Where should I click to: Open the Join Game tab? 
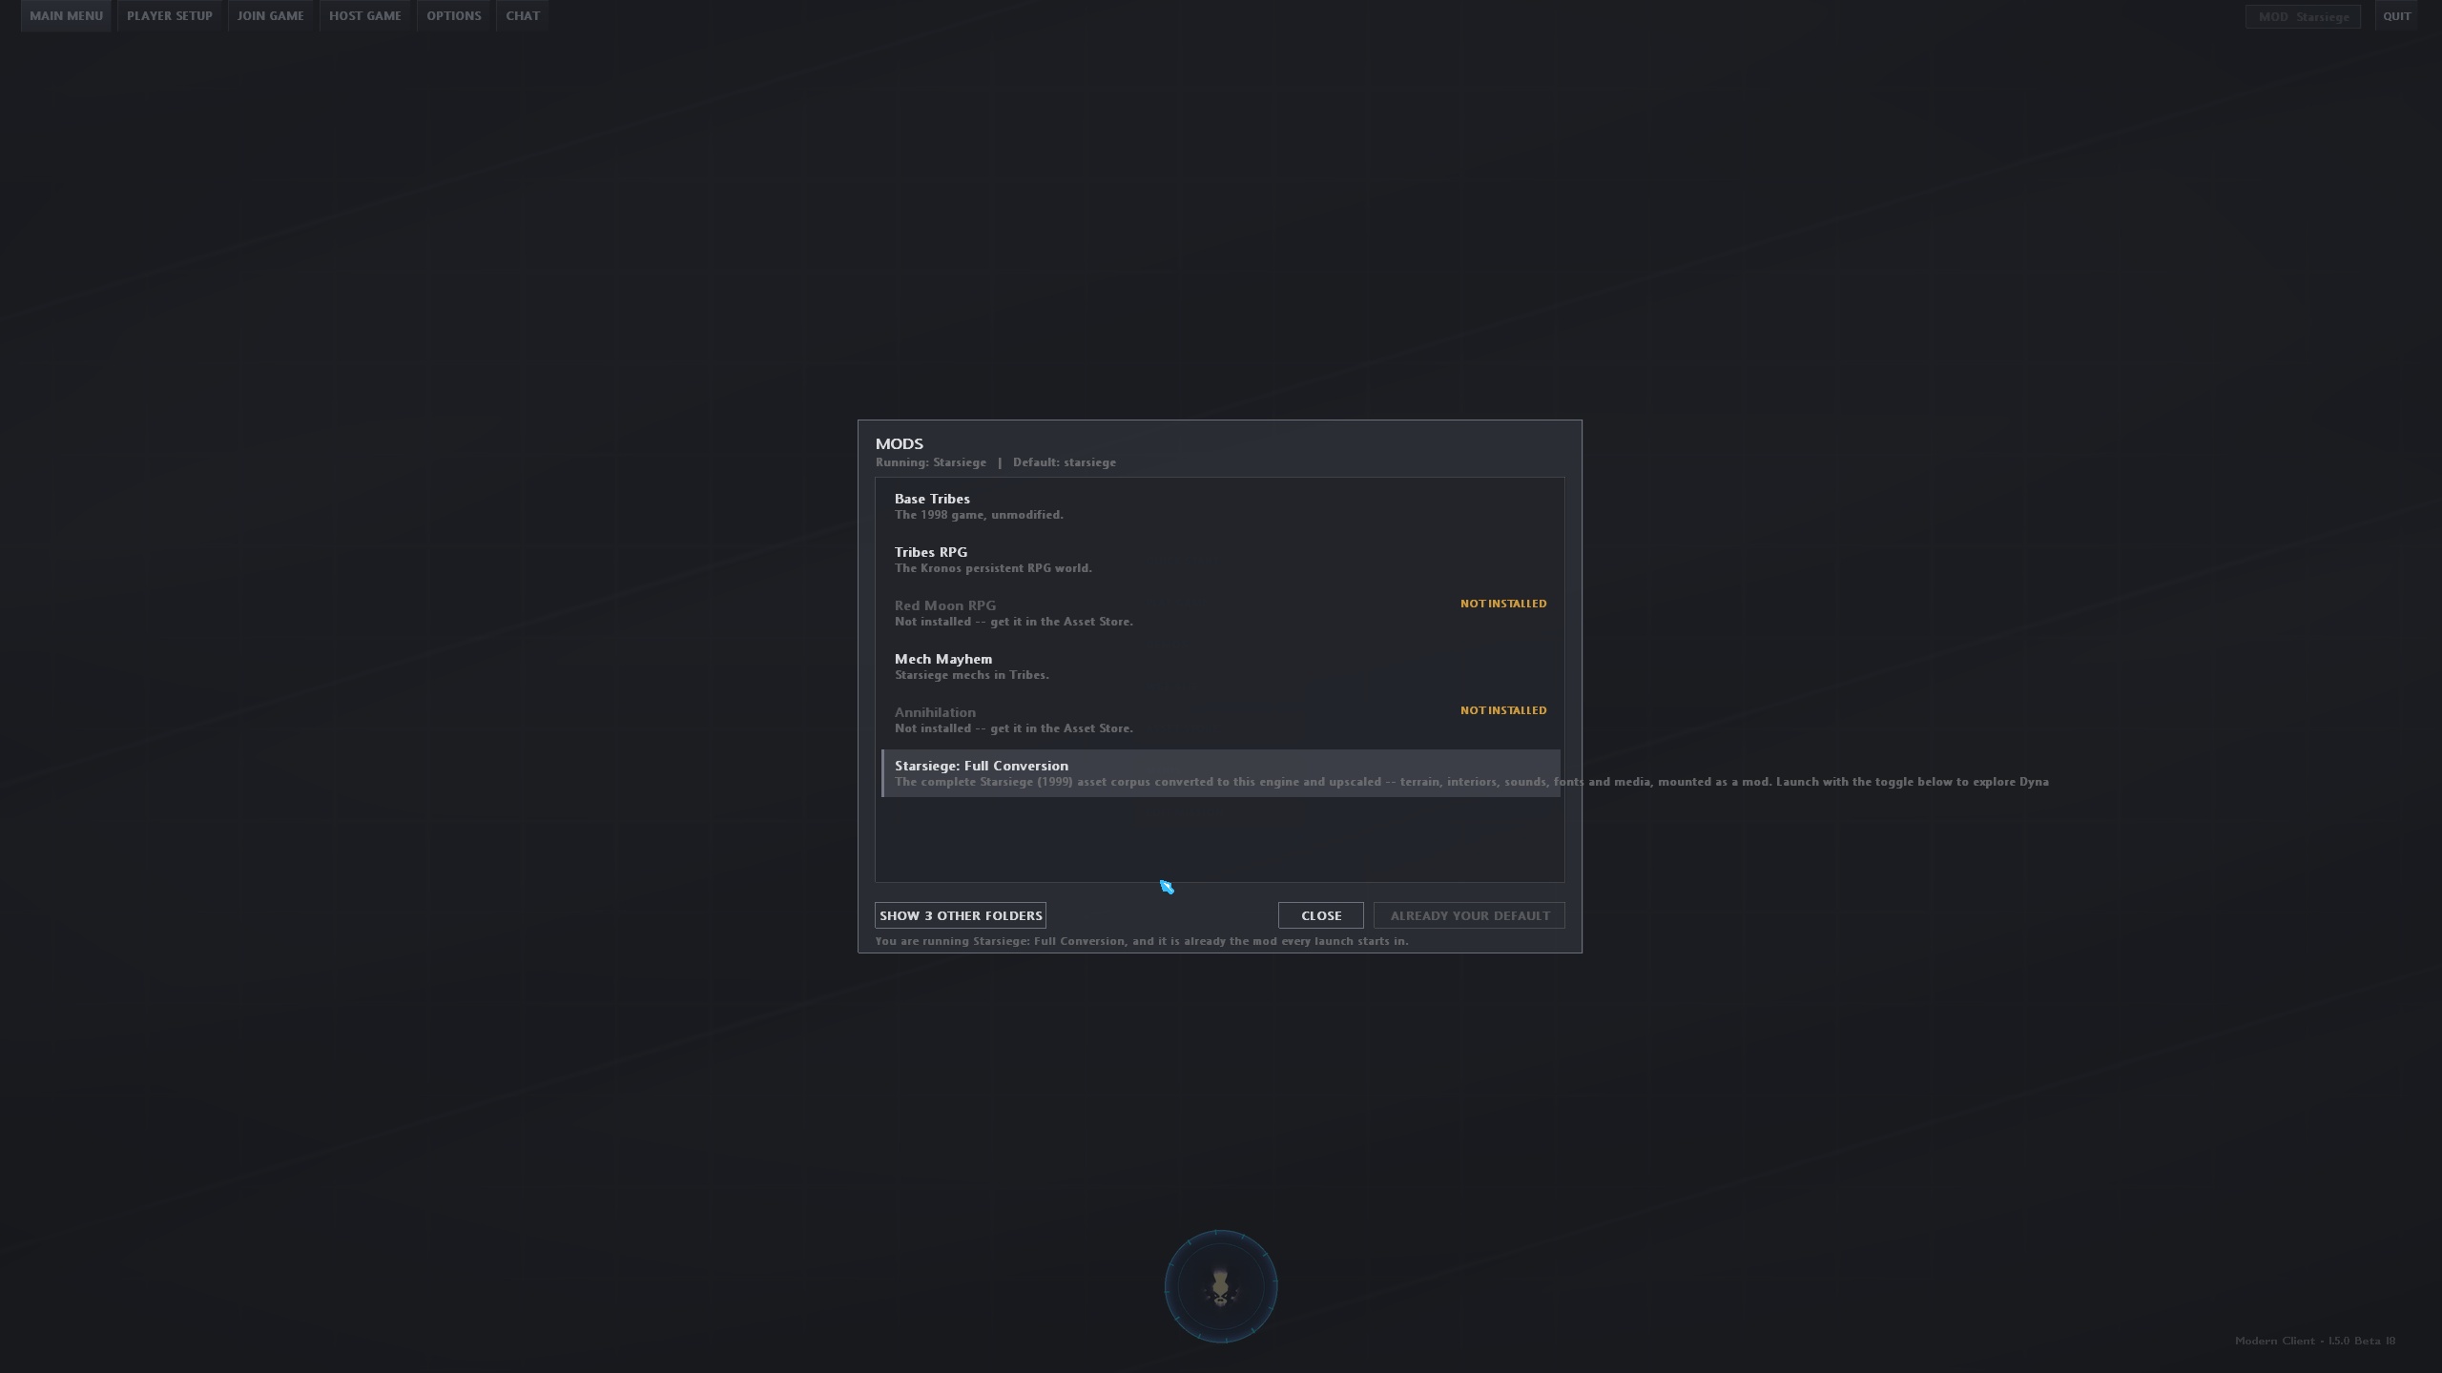271,16
